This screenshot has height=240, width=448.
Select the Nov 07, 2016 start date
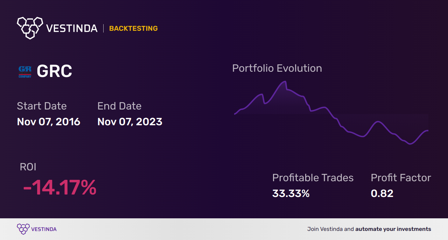(49, 122)
